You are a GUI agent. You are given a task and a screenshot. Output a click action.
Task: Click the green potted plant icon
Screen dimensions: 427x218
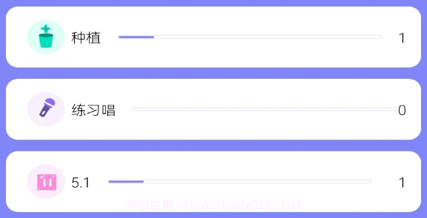(x=46, y=37)
